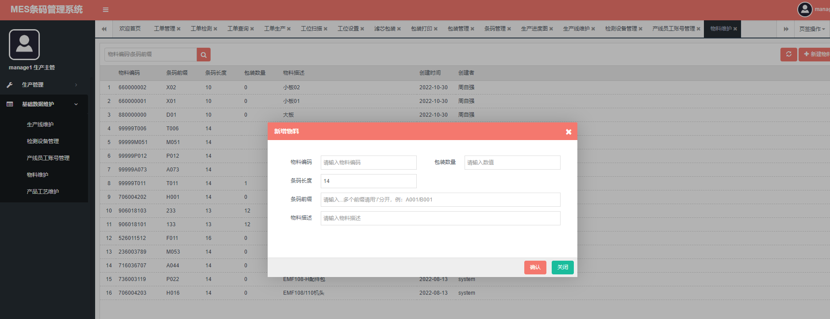Close the 工单检测 tab X icon

click(x=215, y=29)
